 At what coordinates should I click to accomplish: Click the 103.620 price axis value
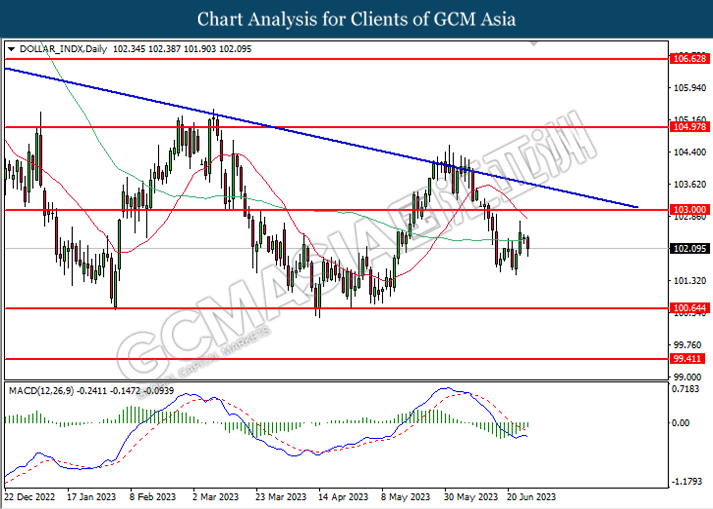(690, 184)
